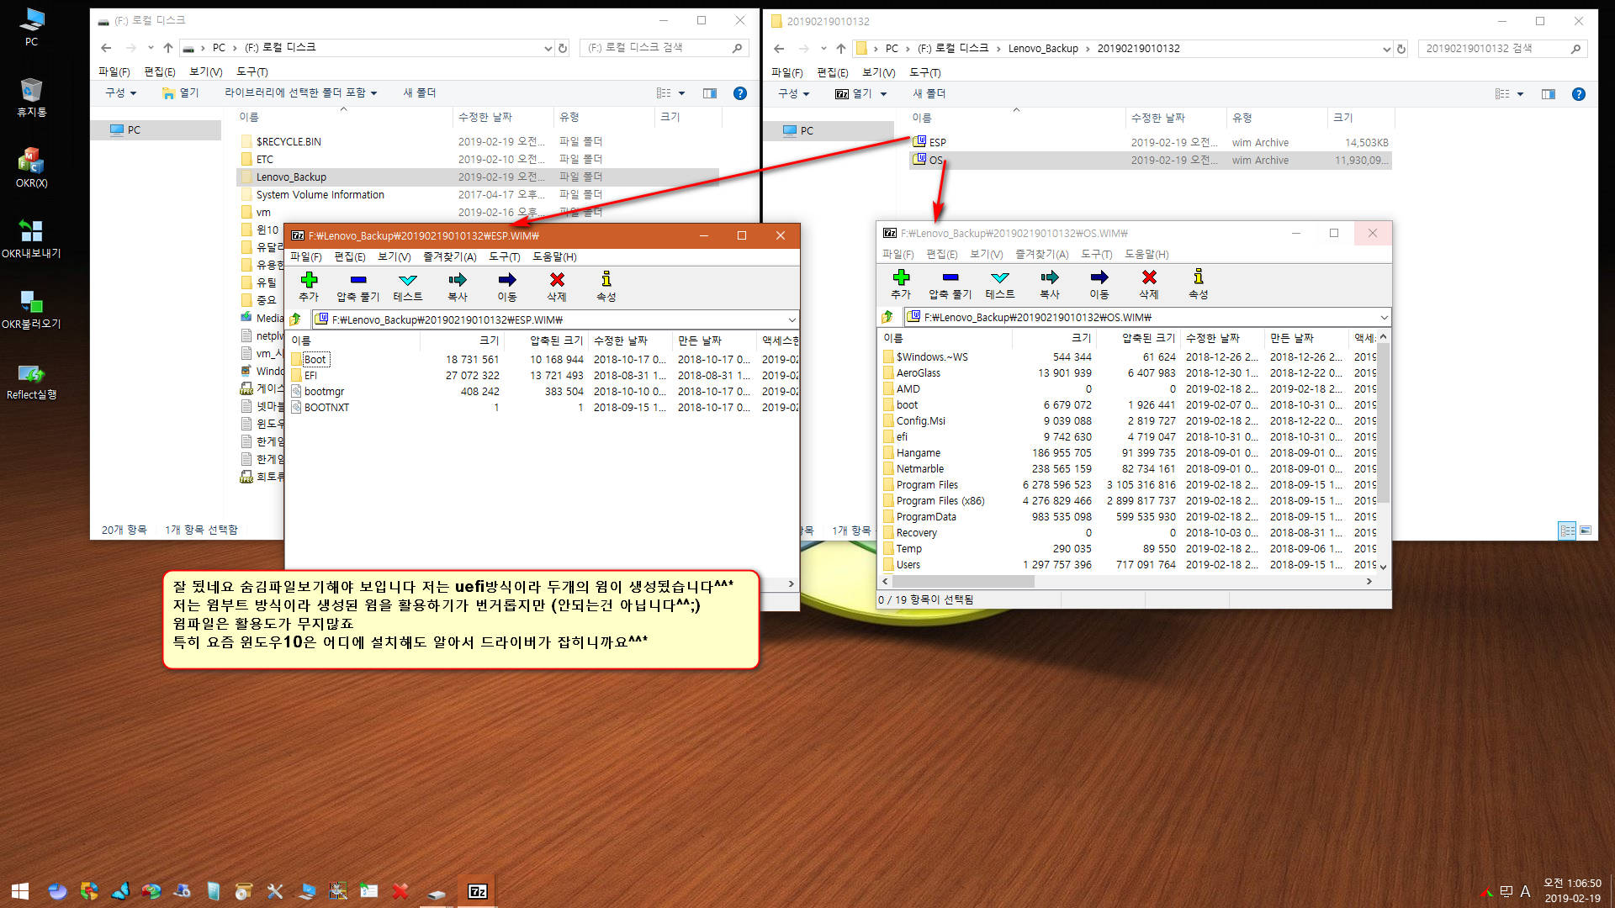The height and width of the screenshot is (908, 1615).
Task: Open help in the F: drive Explorer window
Action: point(739,93)
